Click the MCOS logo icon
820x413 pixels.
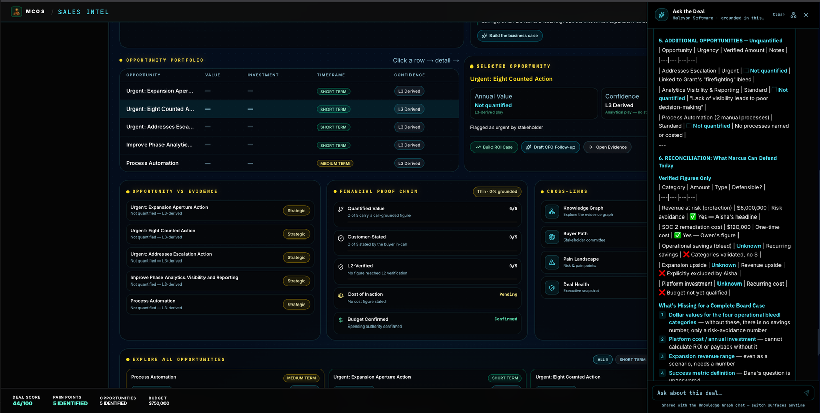[x=16, y=11]
